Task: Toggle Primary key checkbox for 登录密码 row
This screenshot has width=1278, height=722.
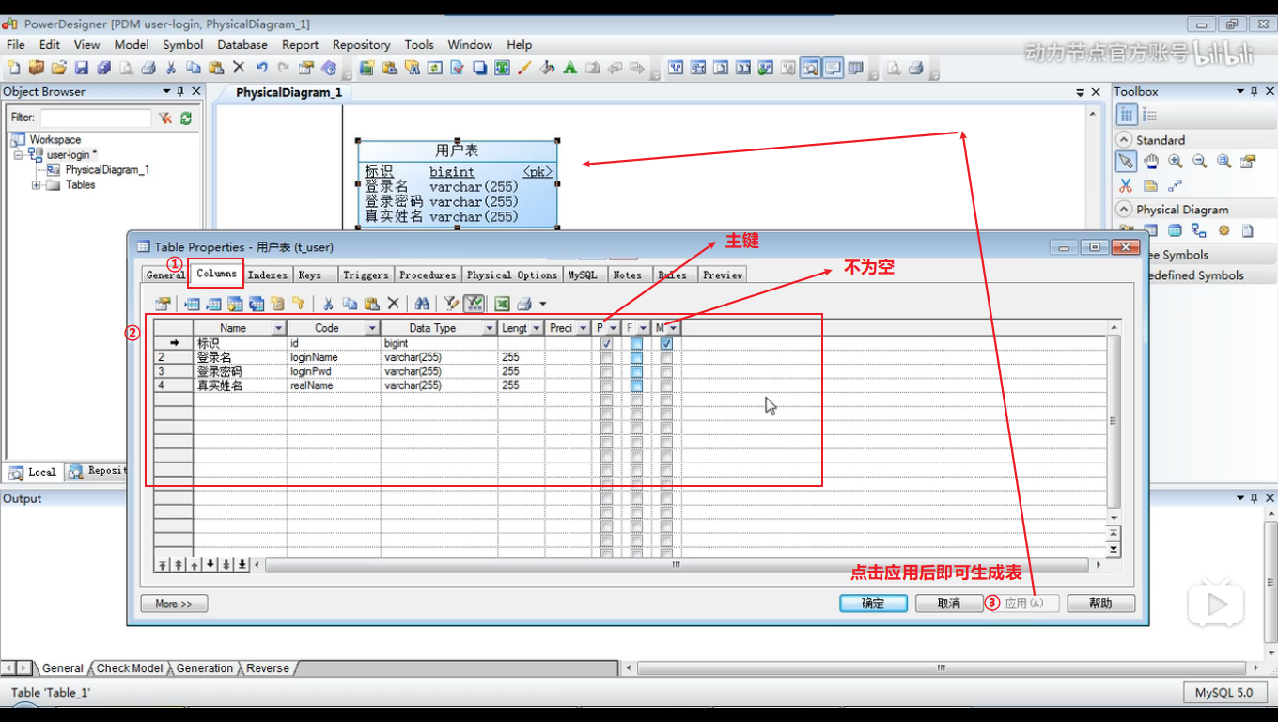Action: pyautogui.click(x=606, y=371)
